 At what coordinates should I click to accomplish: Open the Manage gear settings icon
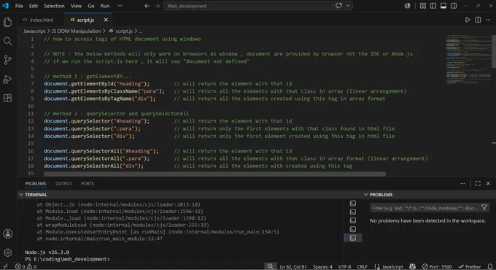pos(7,252)
